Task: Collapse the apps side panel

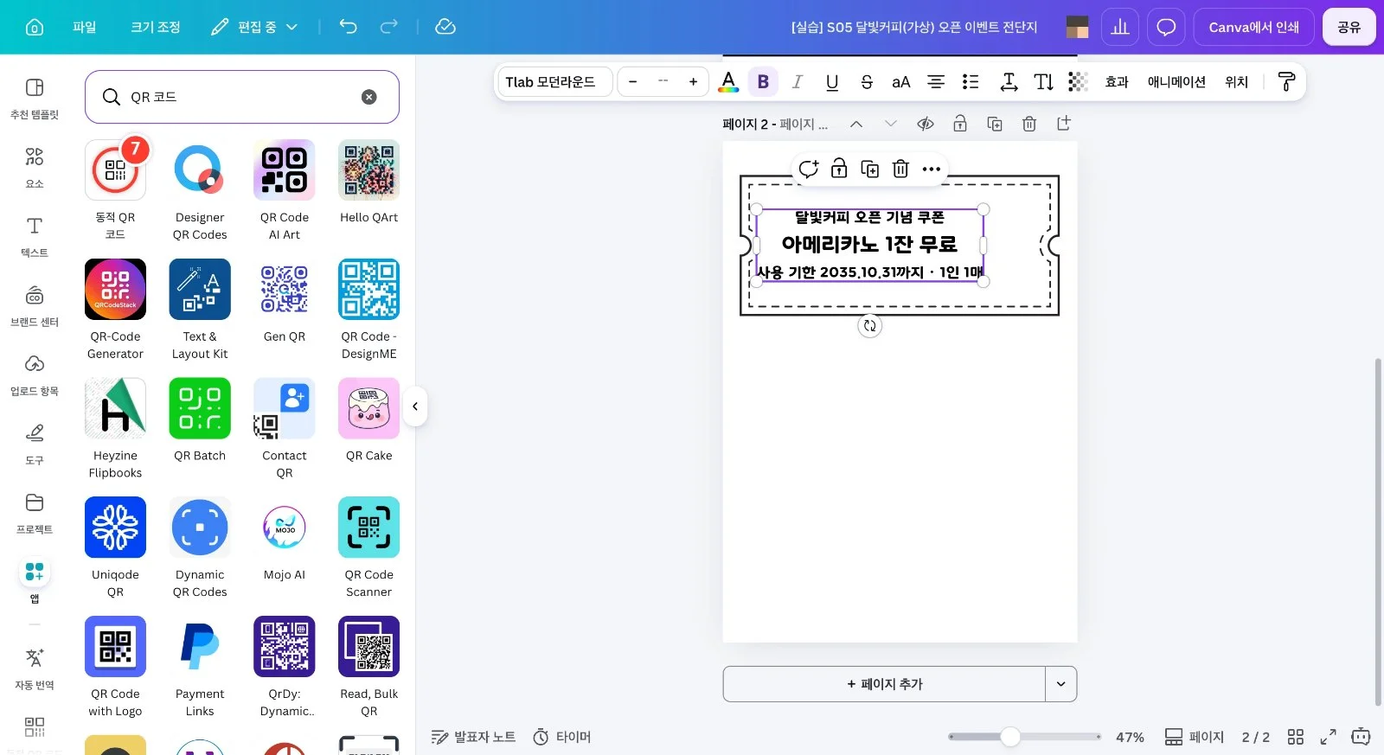Action: (415, 406)
